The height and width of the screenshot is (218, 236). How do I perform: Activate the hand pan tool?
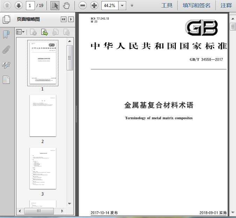click(66, 6)
